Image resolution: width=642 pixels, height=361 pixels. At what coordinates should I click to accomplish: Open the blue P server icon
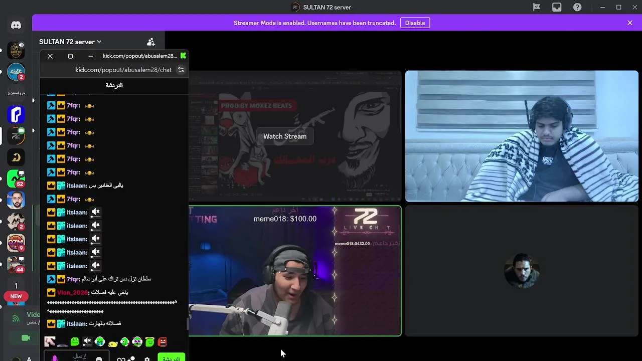pos(16,114)
